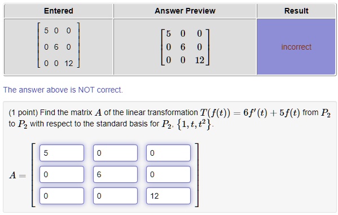
Task: Click the '(1 point)' problem text
Action: pyautogui.click(x=23, y=112)
